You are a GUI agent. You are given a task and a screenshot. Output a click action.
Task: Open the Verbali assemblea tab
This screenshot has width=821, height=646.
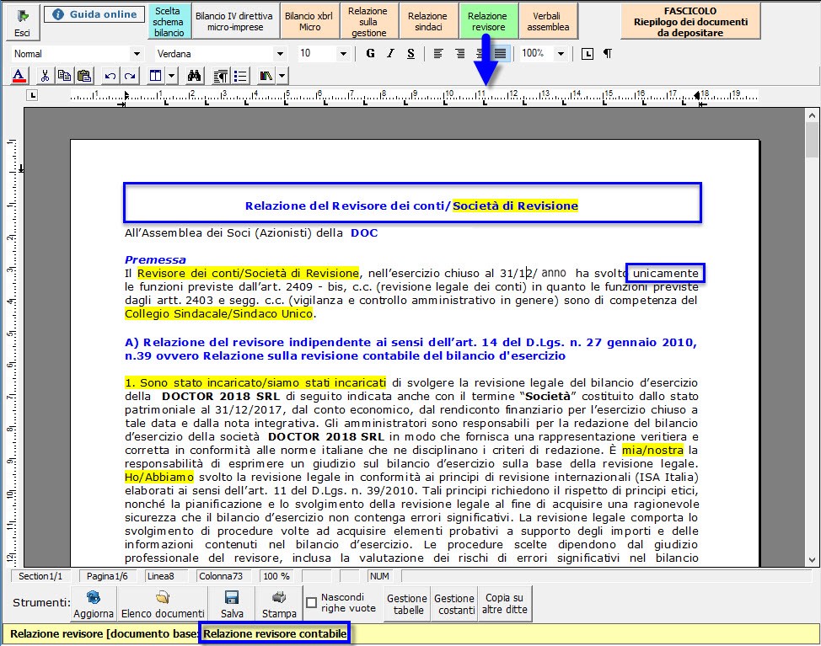548,21
